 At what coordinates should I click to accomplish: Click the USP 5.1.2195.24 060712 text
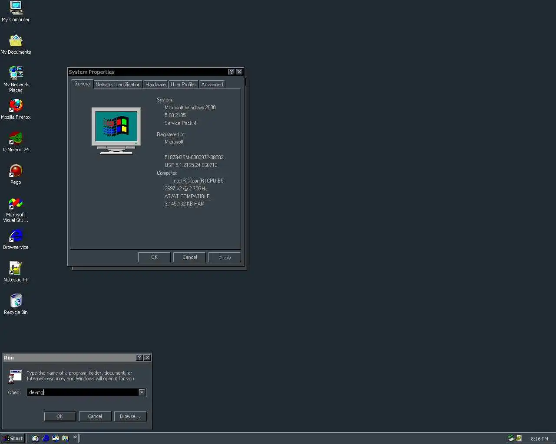191,165
